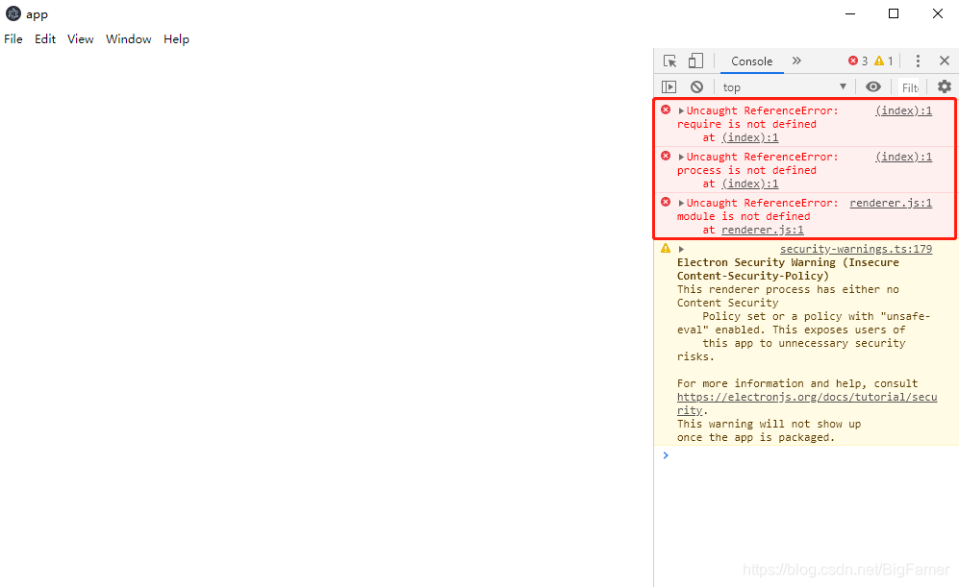Open (index):1 source link of require error
The width and height of the screenshot is (959, 587).
[x=903, y=110]
